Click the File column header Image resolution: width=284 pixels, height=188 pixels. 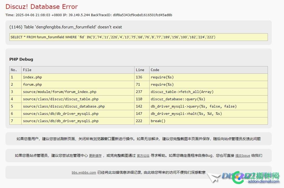point(78,70)
